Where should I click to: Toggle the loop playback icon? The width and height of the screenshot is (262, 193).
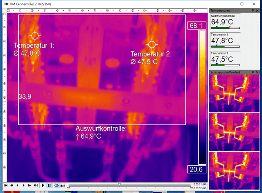pos(57,185)
